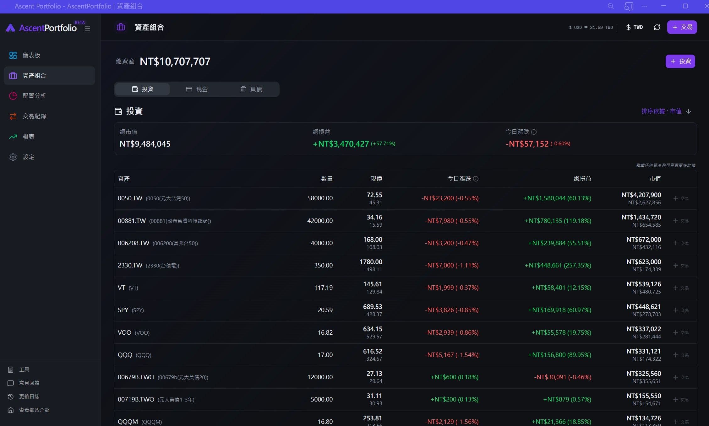Click the 工具 tools calculator icon
The height and width of the screenshot is (426, 709).
point(11,369)
